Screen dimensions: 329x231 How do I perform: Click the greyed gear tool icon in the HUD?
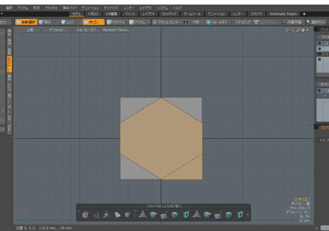(x=96, y=215)
